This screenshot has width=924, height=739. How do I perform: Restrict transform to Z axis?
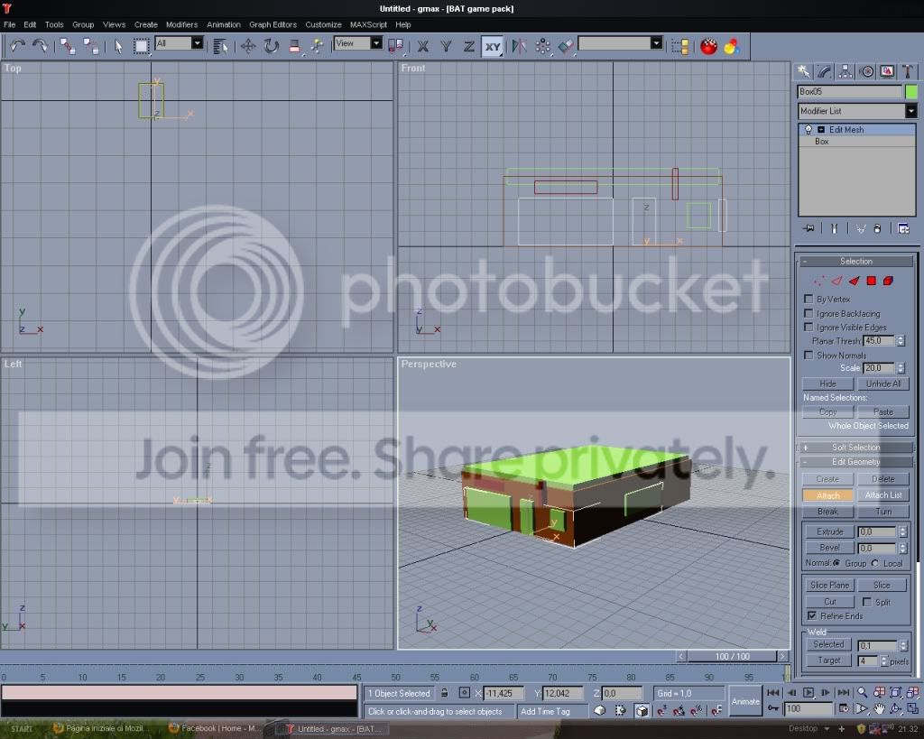(469, 46)
